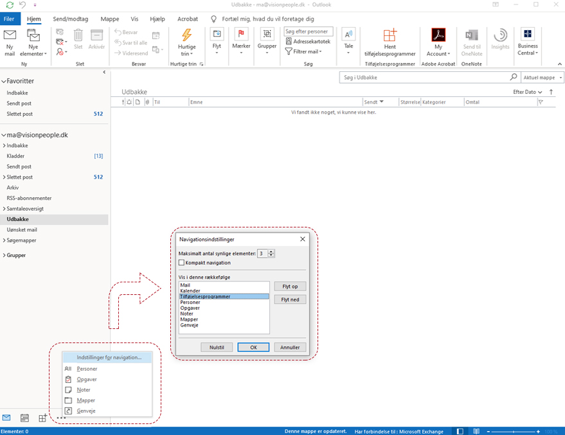Select Noter in the popup menu

tap(107, 389)
